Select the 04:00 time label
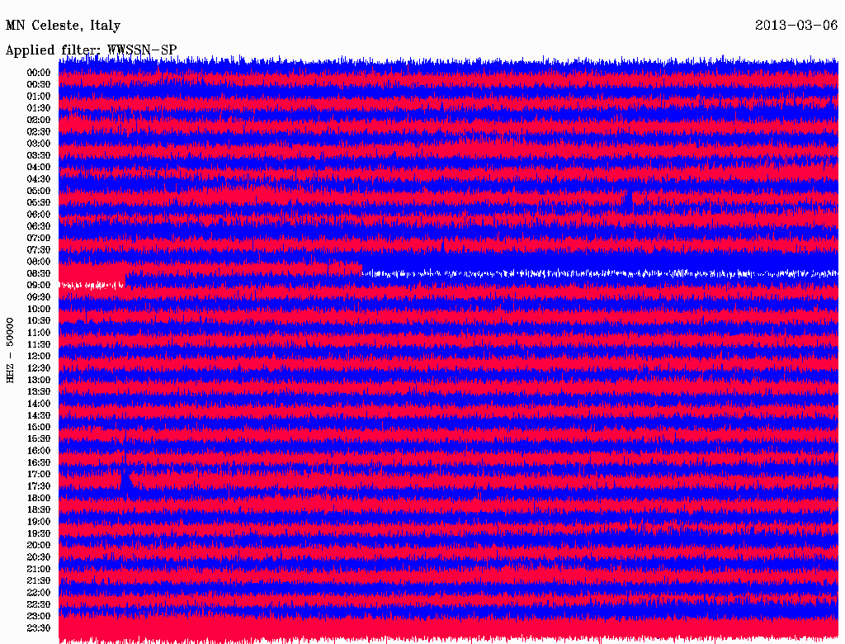This screenshot has height=644, width=845. [39, 168]
